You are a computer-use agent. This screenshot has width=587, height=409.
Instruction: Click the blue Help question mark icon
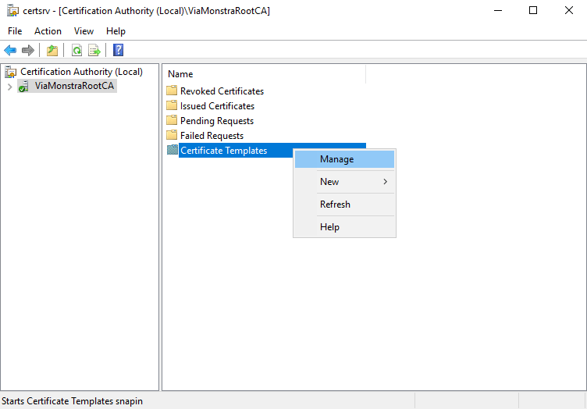pos(118,51)
